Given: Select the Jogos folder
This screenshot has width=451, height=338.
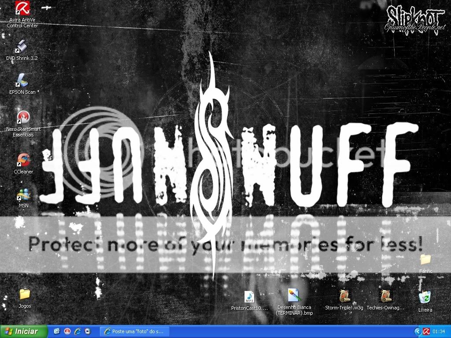Looking at the screenshot, I should pos(25,298).
